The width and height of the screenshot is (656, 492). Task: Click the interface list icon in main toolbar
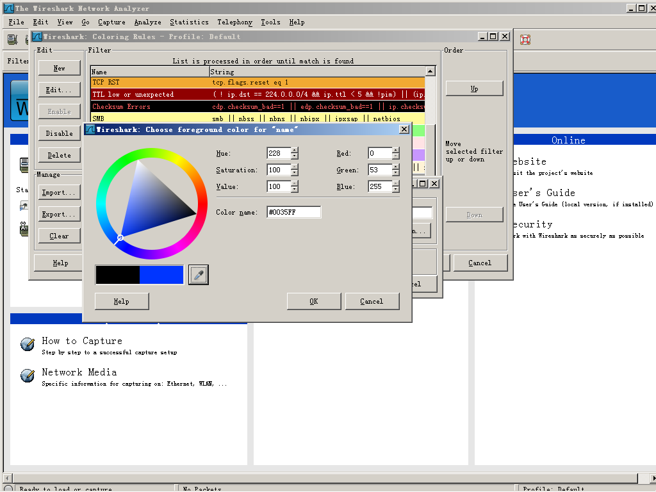pyautogui.click(x=13, y=40)
